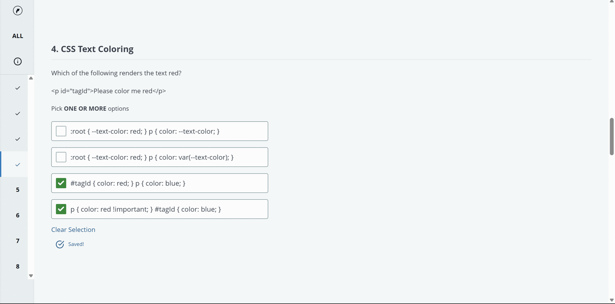615x304 pixels.
Task: Click the Saved! status check icon
Action: point(60,244)
